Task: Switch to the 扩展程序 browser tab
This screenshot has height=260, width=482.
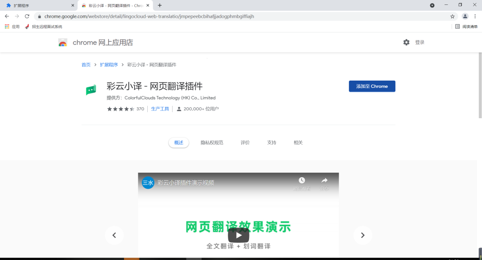Action: click(x=38, y=5)
